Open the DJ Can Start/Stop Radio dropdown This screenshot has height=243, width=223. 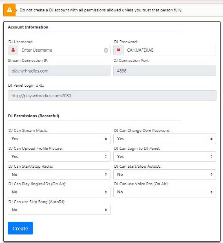(x=59, y=174)
